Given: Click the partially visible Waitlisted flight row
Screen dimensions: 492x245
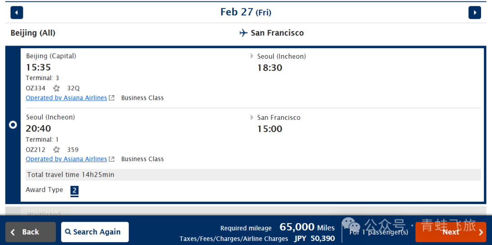Looking at the screenshot, I should tap(246, 212).
